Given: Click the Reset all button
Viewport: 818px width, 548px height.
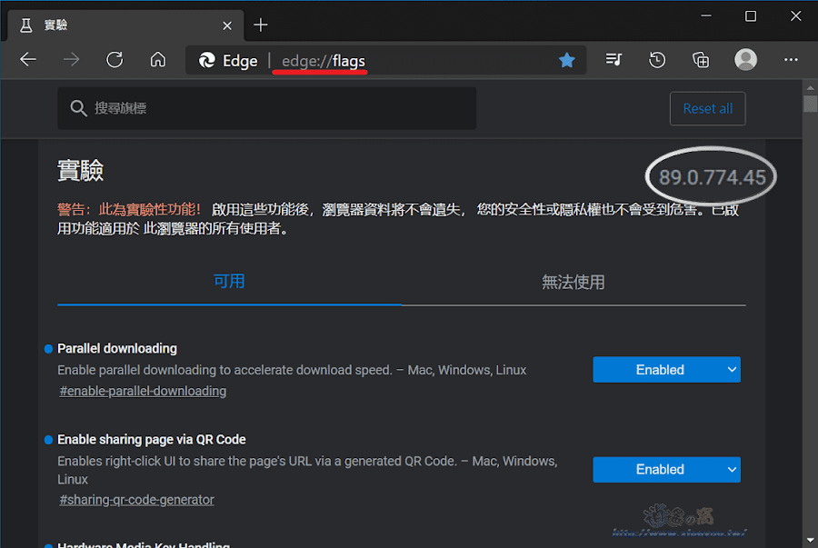Looking at the screenshot, I should 708,108.
